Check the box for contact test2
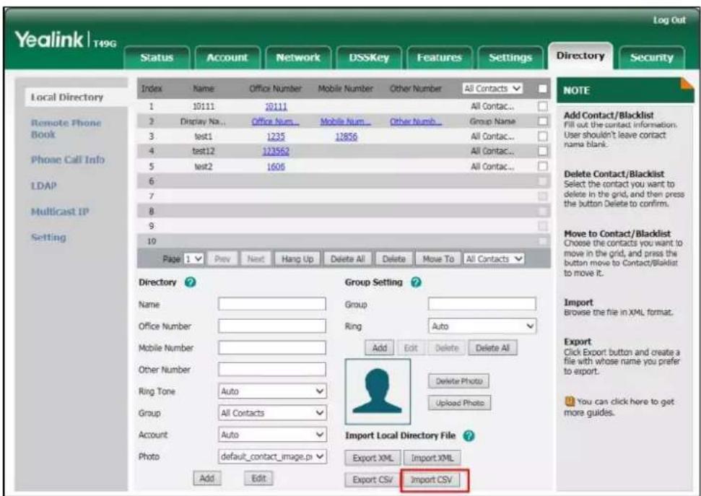 542,166
